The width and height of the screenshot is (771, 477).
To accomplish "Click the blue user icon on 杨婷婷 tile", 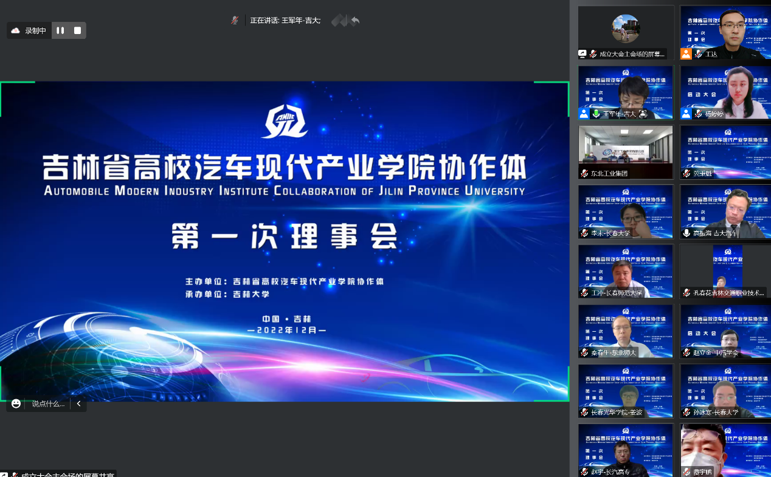I will 686,114.
